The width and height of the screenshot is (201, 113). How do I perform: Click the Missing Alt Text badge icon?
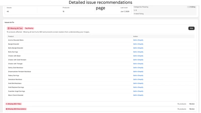click(9, 28)
